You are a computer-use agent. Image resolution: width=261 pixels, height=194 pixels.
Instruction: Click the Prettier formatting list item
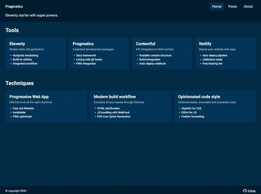click(193, 117)
